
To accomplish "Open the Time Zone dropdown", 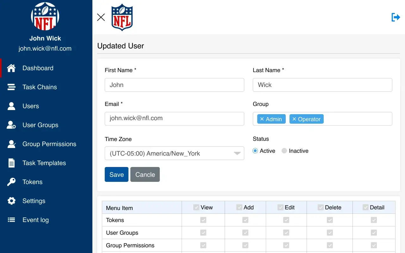I will click(174, 153).
